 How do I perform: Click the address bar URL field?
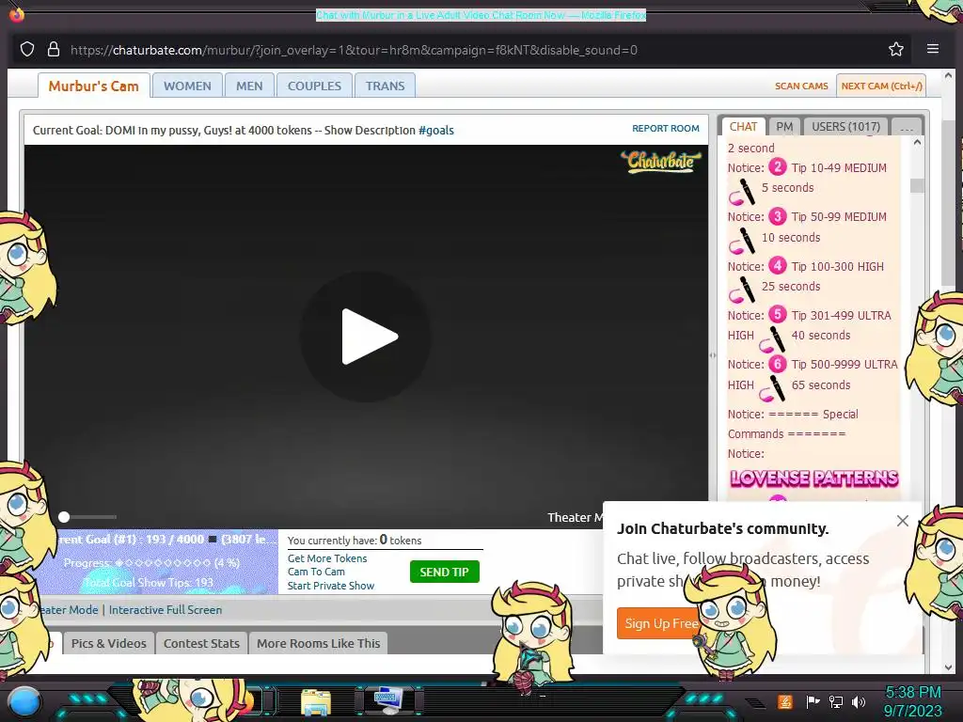point(354,50)
